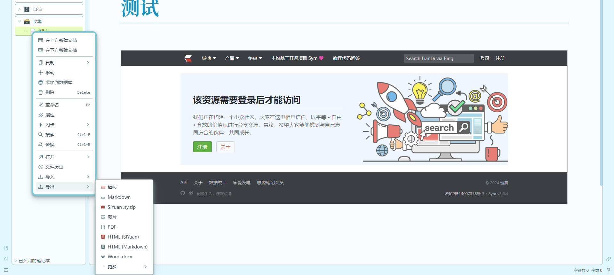Image resolution: width=614 pixels, height=275 pixels.
Task: Choose 搜索 in the context menu
Action: point(64,135)
